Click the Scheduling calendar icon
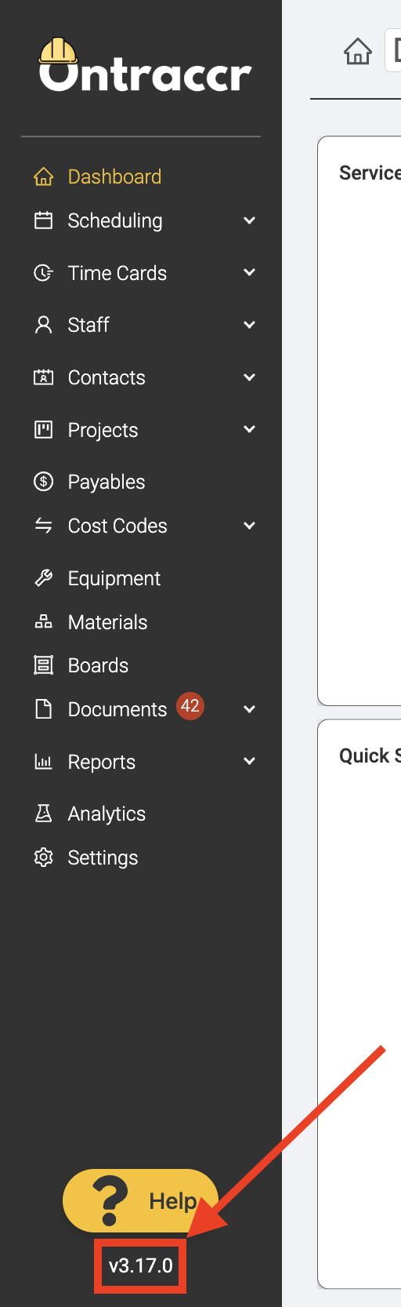Viewport: 401px width, 1307px height. click(x=44, y=220)
